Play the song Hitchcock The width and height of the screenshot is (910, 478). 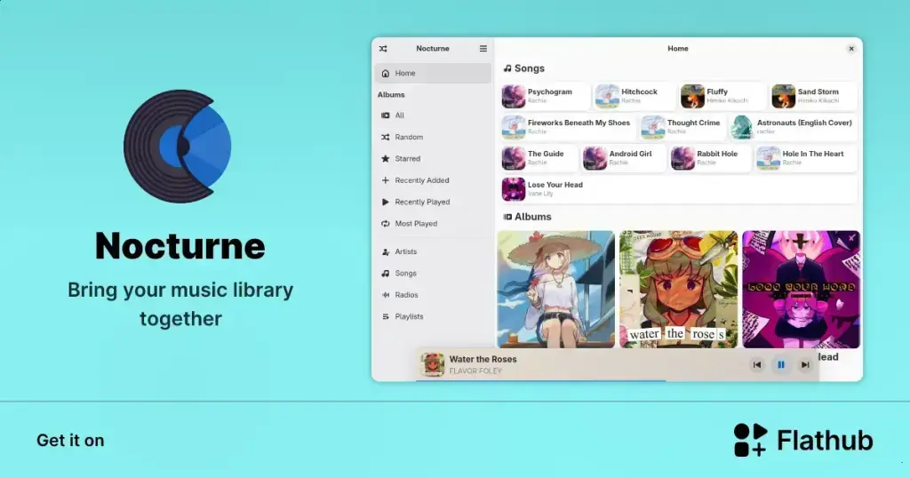(x=635, y=96)
